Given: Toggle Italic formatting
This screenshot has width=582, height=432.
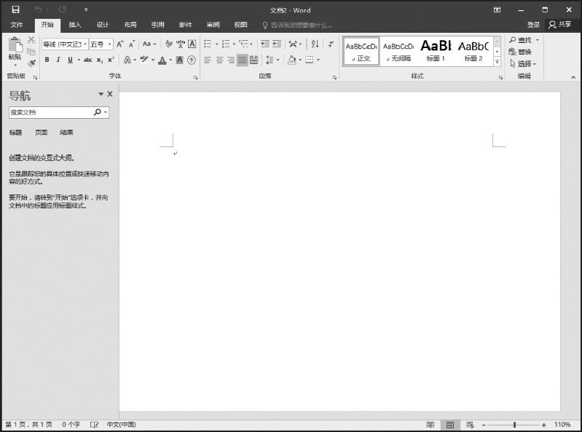Looking at the screenshot, I should click(58, 60).
